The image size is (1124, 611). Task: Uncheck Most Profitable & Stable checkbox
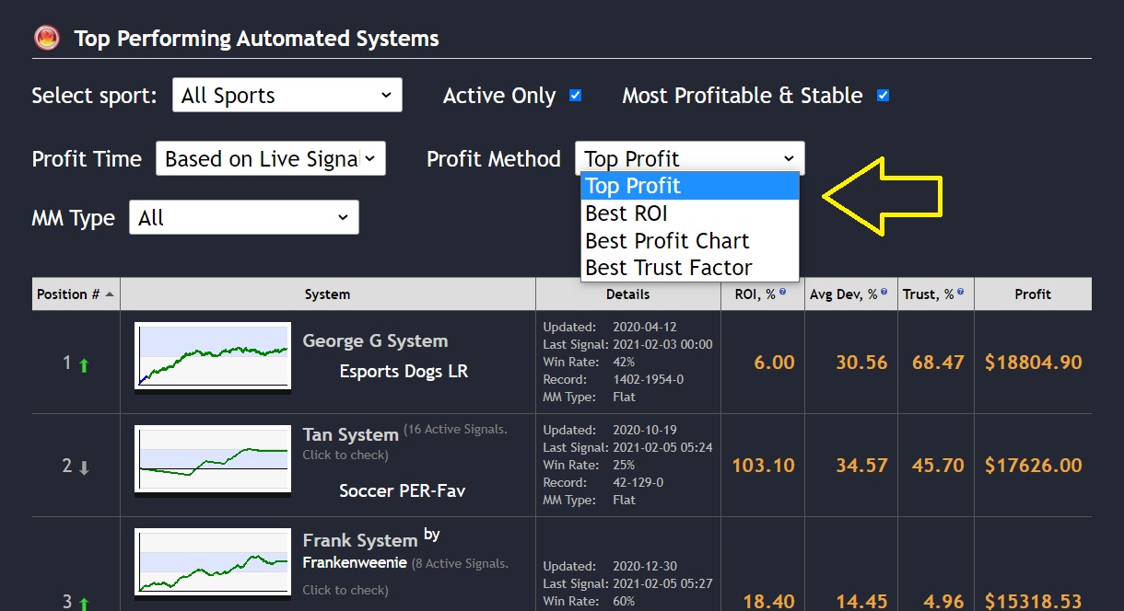point(884,95)
